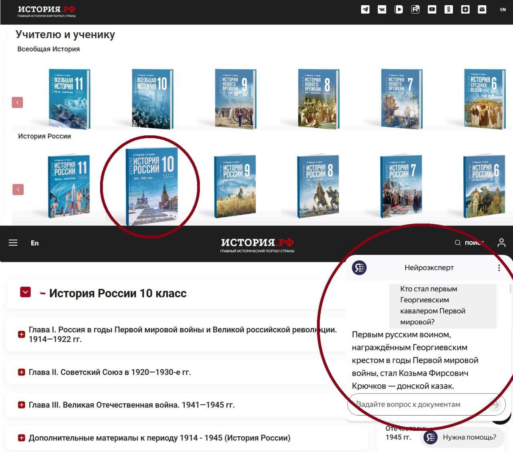Click previous arrow in История России carousel
This screenshot has height=452, width=513.
18,189
